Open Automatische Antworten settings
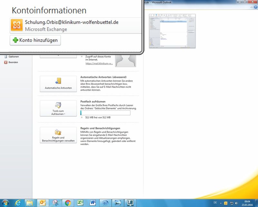Image resolution: width=258 pixels, height=207 pixels. [58, 84]
